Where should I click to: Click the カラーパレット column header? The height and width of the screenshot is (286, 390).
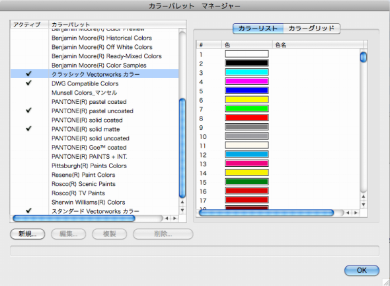[118, 24]
